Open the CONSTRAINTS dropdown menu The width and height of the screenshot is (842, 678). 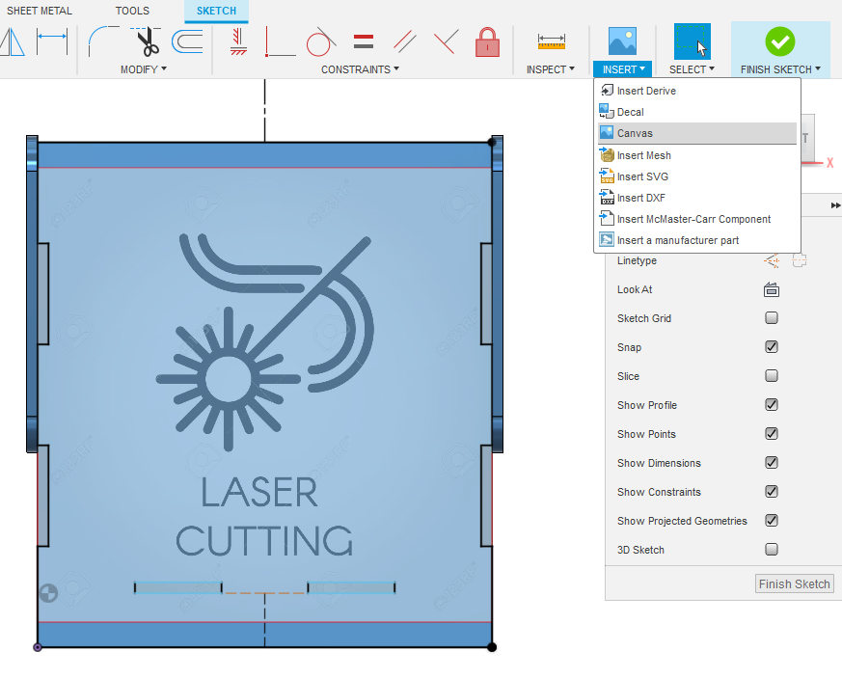(x=360, y=69)
